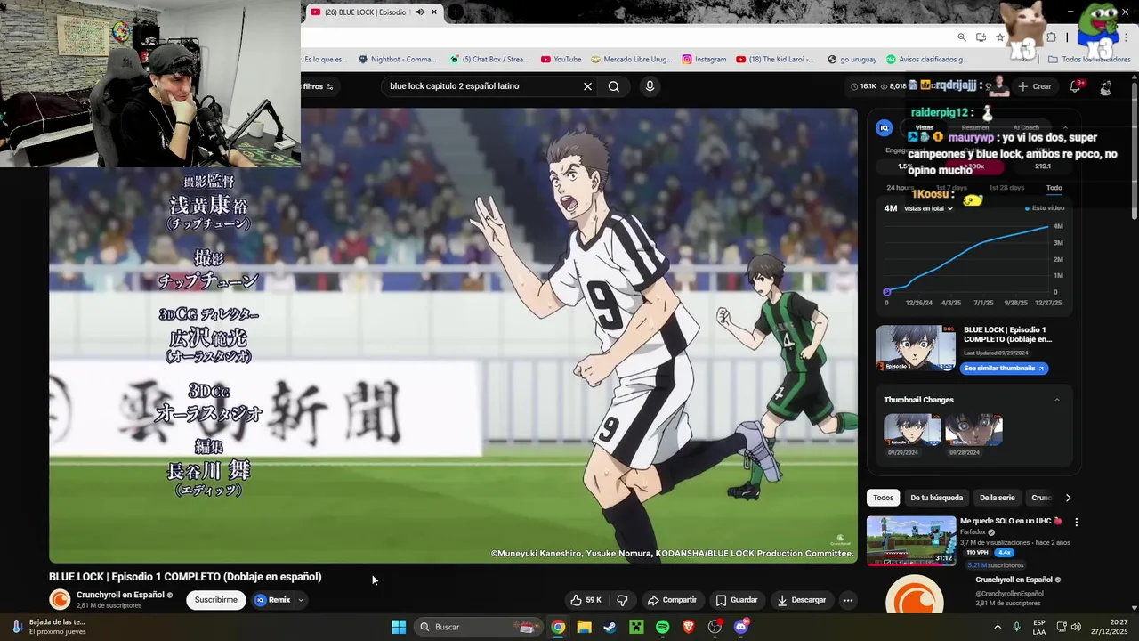Click the Farfadox channel name
Image resolution: width=1139 pixels, height=641 pixels.
973,532
